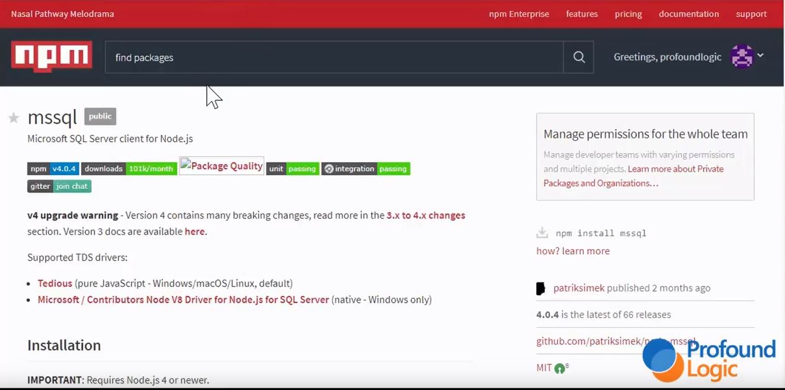Expand the user account dropdown arrow
Screen dimensions: 785x390
(760, 56)
